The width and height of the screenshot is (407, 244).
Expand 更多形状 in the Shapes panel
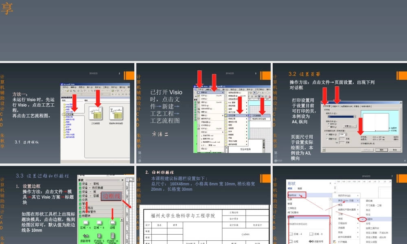tap(292, 195)
